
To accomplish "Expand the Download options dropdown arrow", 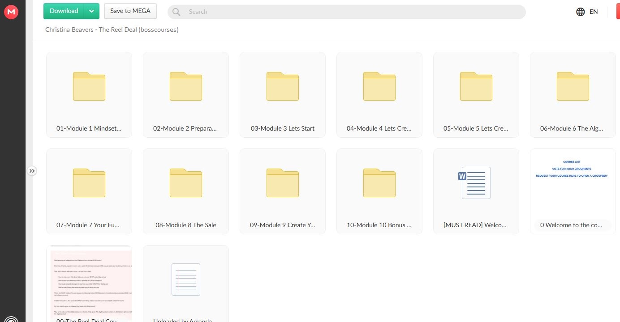I will point(91,11).
